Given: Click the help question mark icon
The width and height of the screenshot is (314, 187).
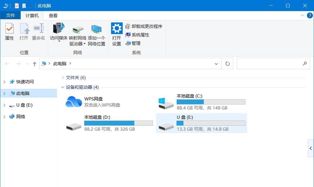Looking at the screenshot, I should [x=310, y=15].
